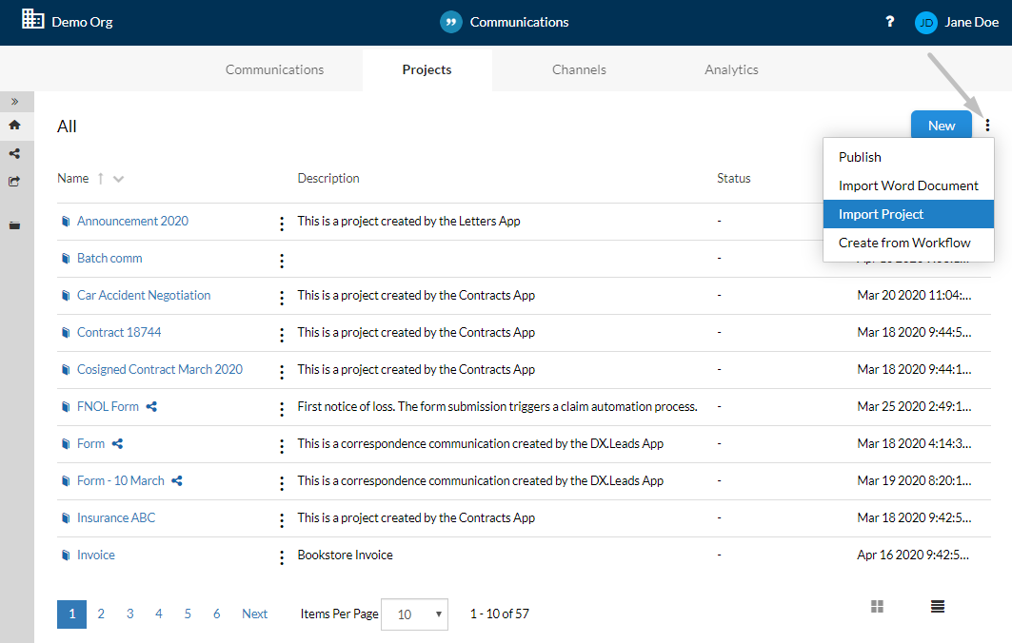Go to page 6 of results
Screen dimensions: 1012x643
[x=217, y=614]
